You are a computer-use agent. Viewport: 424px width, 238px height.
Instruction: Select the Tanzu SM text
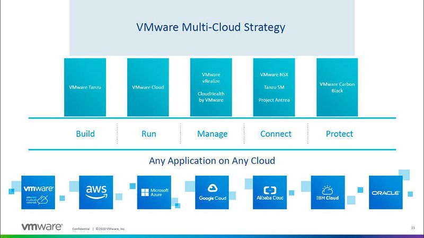[x=274, y=87]
